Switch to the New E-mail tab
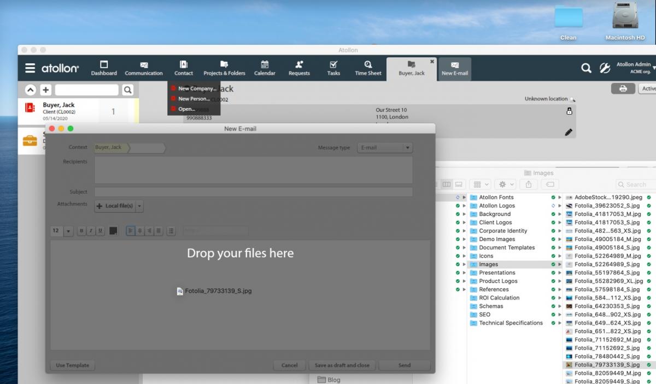 [454, 69]
